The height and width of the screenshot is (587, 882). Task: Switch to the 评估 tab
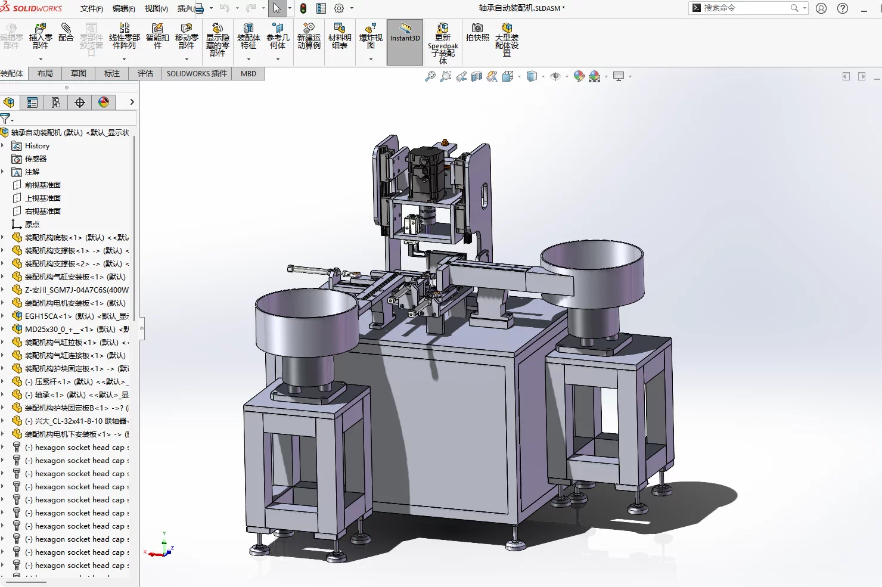click(x=145, y=73)
